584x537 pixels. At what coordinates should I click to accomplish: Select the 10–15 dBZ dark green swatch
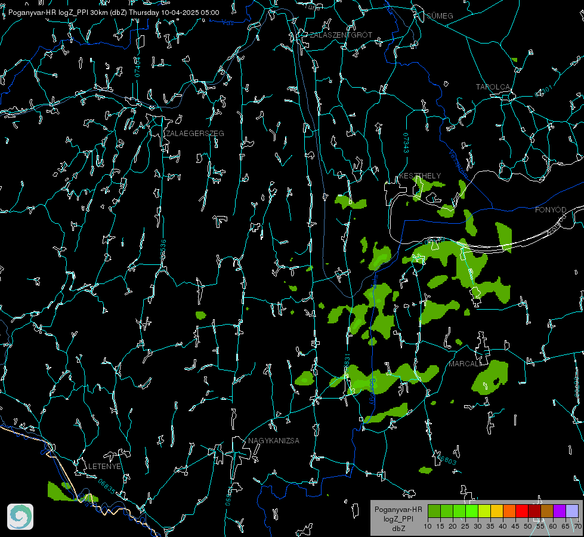click(x=434, y=511)
